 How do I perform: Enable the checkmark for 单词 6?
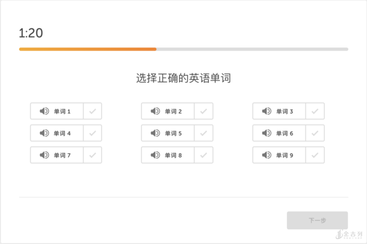coord(315,133)
